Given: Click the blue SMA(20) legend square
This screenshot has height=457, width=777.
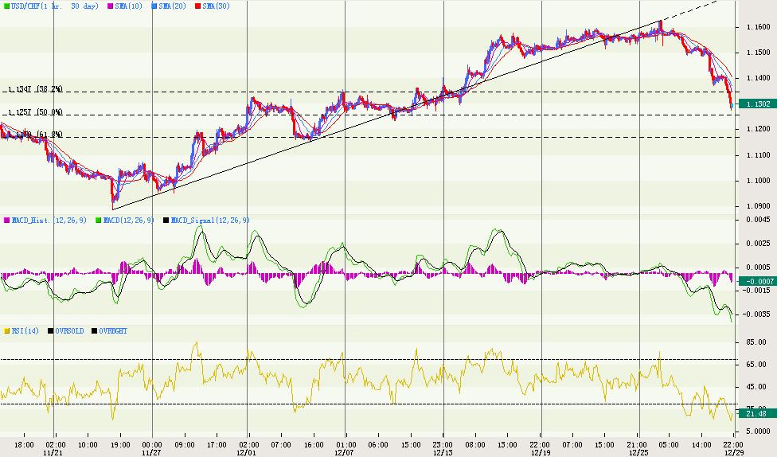Looking at the screenshot, I should tap(154, 6).
